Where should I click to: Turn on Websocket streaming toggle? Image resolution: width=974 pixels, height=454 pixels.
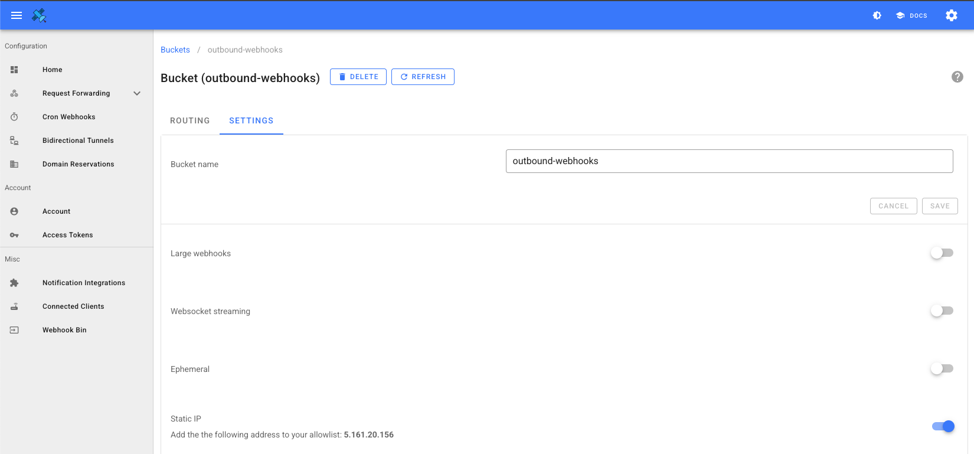pyautogui.click(x=942, y=311)
